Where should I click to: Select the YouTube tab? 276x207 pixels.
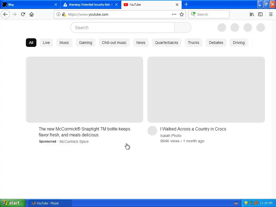(151, 5)
